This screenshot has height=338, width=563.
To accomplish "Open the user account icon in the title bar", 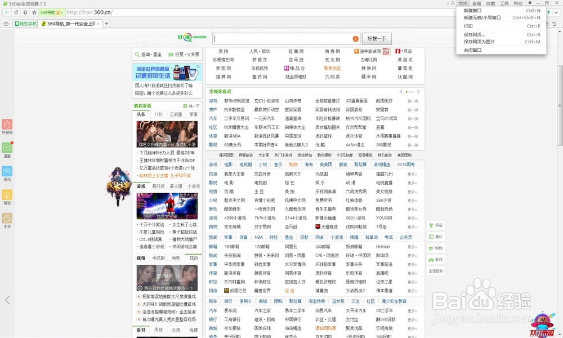I will coord(453,3).
